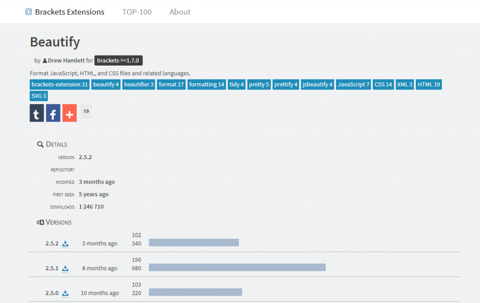Click the Brackets Extensions logo icon
Image resolution: width=480 pixels, height=303 pixels.
[x=29, y=12]
